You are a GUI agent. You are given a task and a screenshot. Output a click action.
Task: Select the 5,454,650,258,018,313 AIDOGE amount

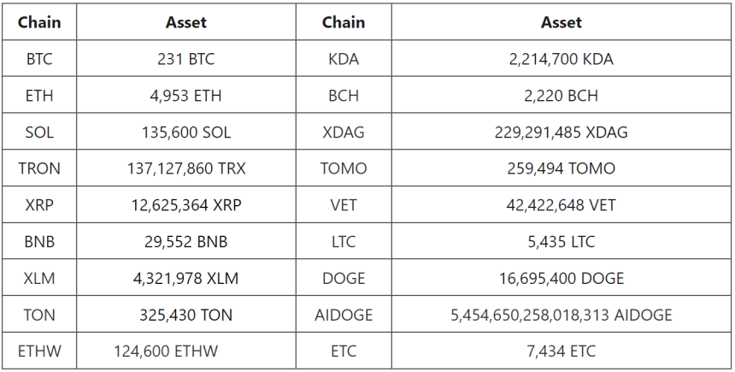[561, 315]
